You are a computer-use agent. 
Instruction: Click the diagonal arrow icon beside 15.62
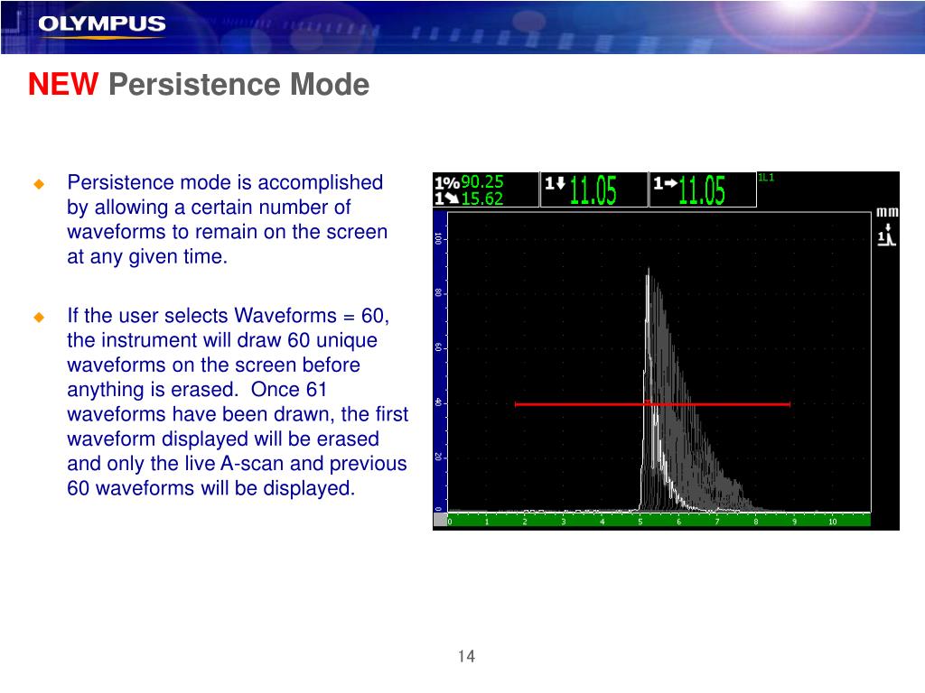click(446, 199)
